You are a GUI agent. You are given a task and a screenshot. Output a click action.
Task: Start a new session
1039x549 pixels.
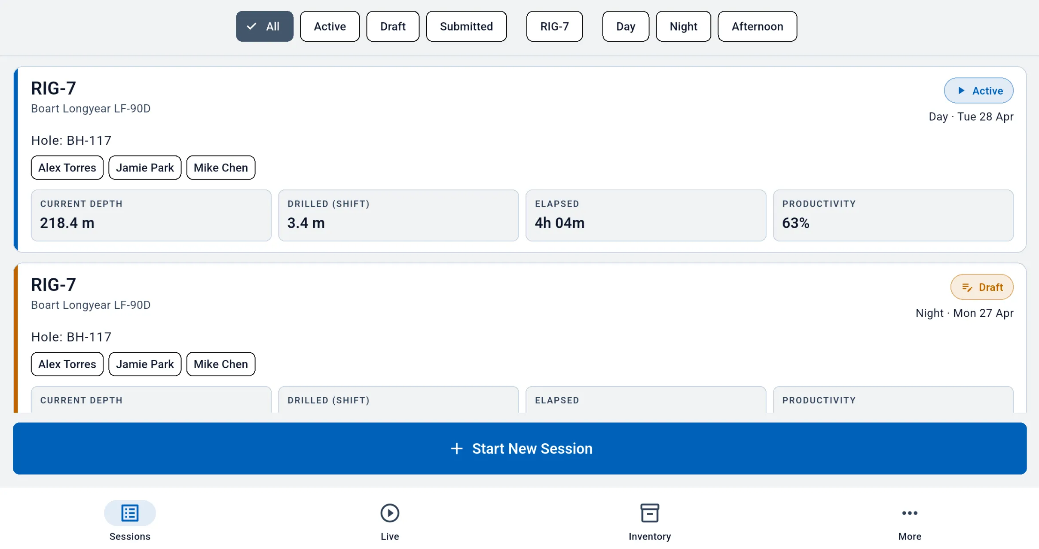[520, 448]
